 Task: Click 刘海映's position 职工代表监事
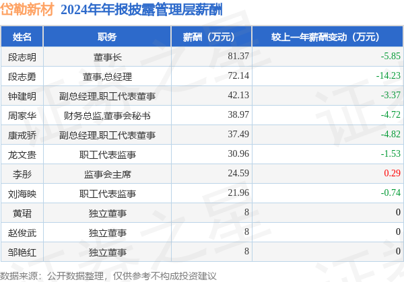108,194
